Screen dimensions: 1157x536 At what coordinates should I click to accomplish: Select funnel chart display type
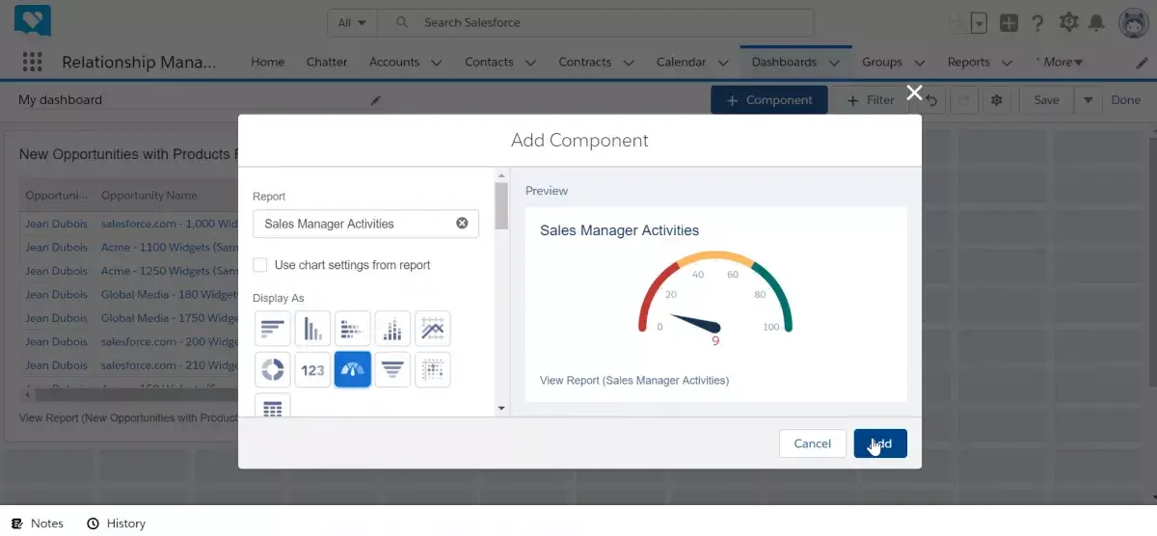(x=392, y=369)
